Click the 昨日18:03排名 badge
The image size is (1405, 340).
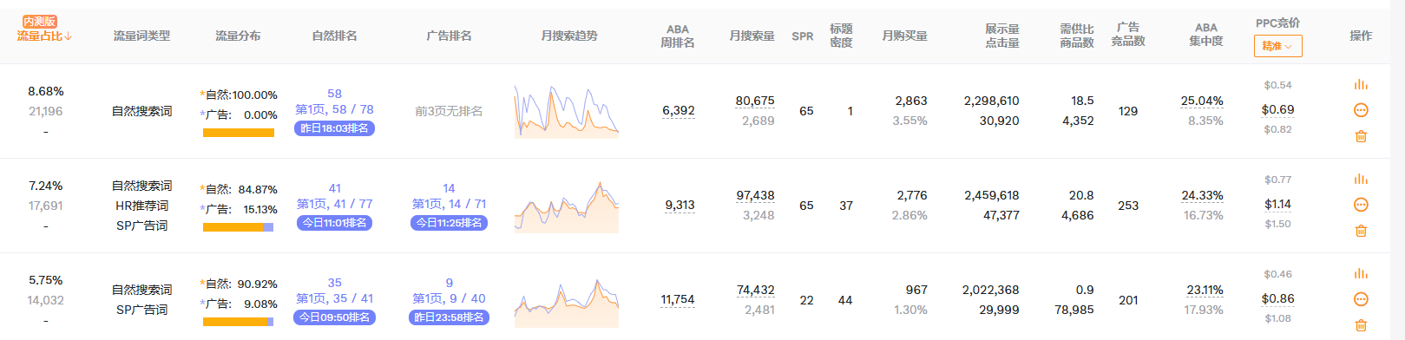click(334, 128)
